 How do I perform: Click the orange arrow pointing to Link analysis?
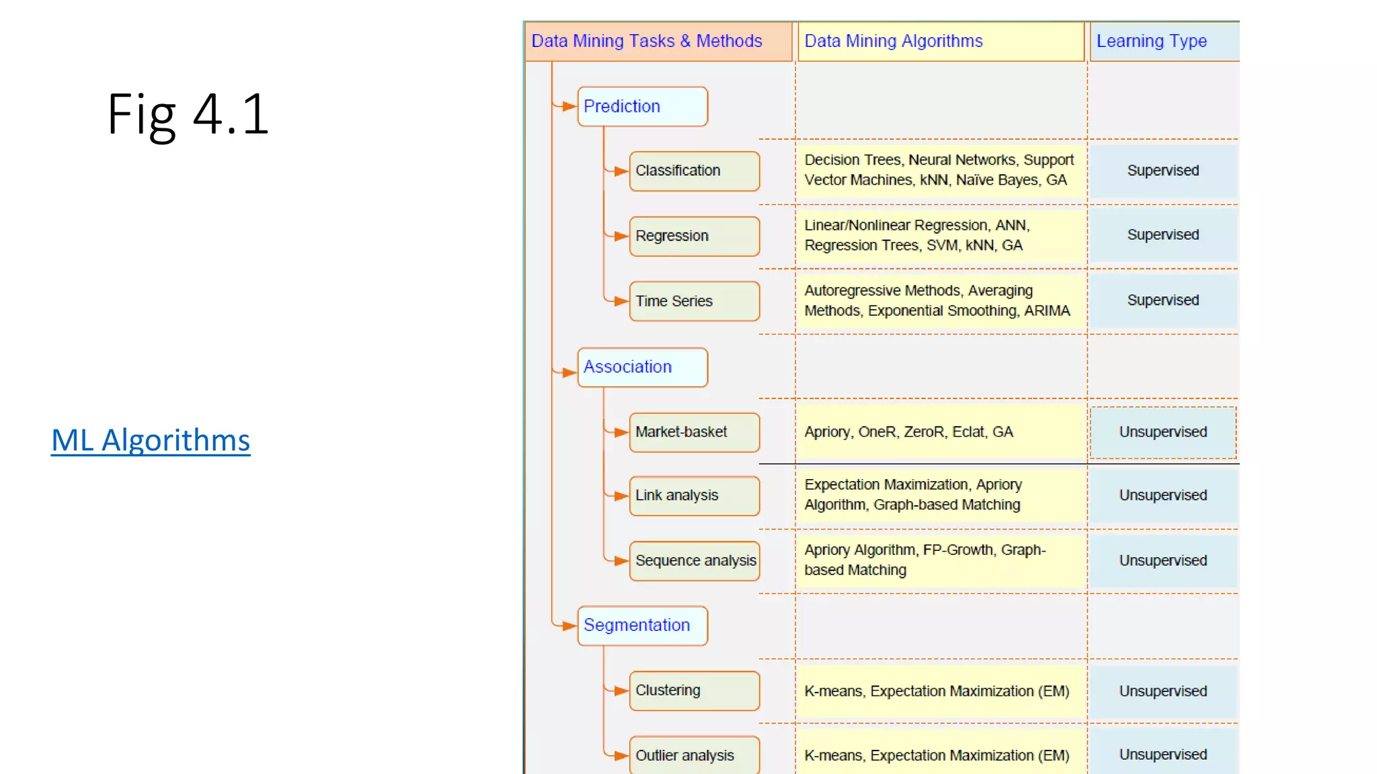[621, 496]
